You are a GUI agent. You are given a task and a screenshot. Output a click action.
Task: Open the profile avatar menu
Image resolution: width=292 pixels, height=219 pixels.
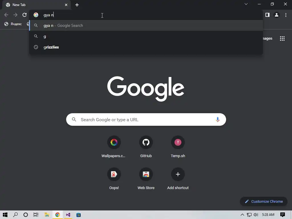(277, 15)
